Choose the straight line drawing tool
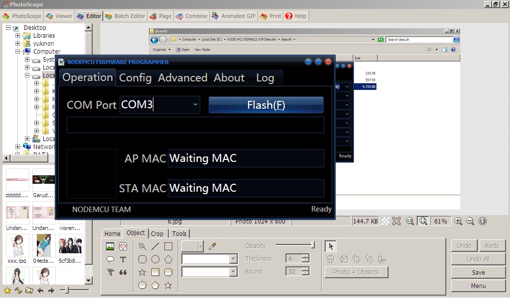Screen dimensions: 510x298 [155, 246]
